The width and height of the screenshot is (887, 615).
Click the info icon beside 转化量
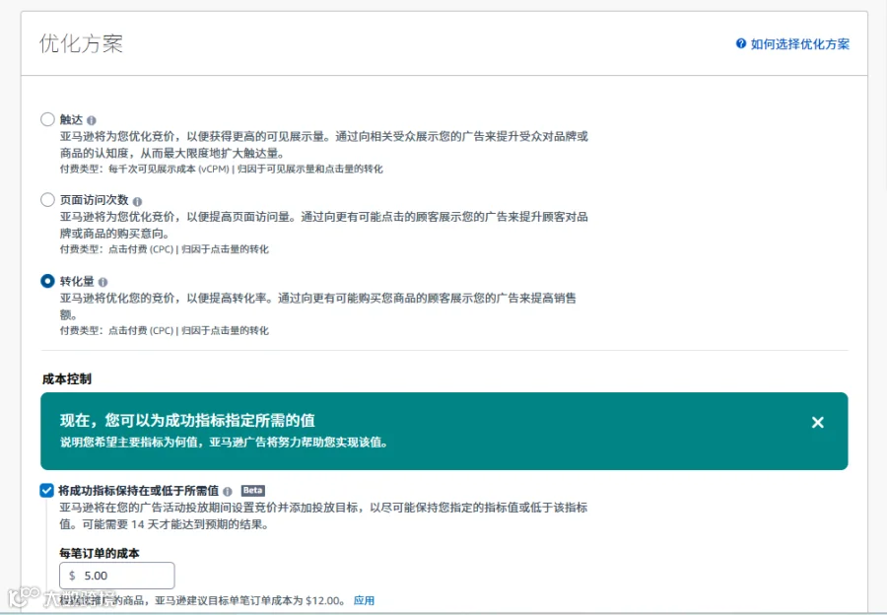click(x=102, y=282)
